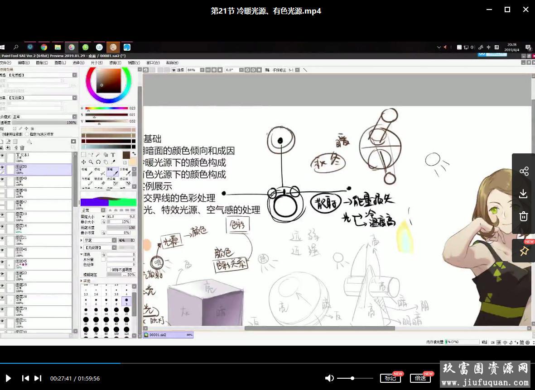The width and height of the screenshot is (535, 390).
Task: Click the delete layer trash icon
Action: (x=22, y=147)
